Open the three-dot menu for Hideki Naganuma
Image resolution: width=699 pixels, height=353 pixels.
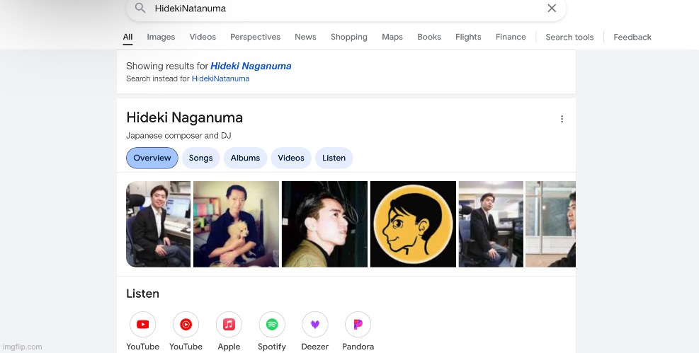click(562, 119)
